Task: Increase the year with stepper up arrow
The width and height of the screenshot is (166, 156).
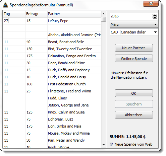Action: click(155, 15)
